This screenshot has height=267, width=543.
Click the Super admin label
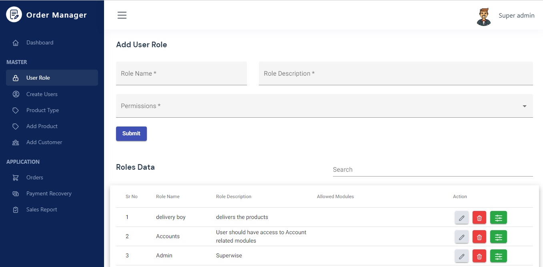(516, 15)
